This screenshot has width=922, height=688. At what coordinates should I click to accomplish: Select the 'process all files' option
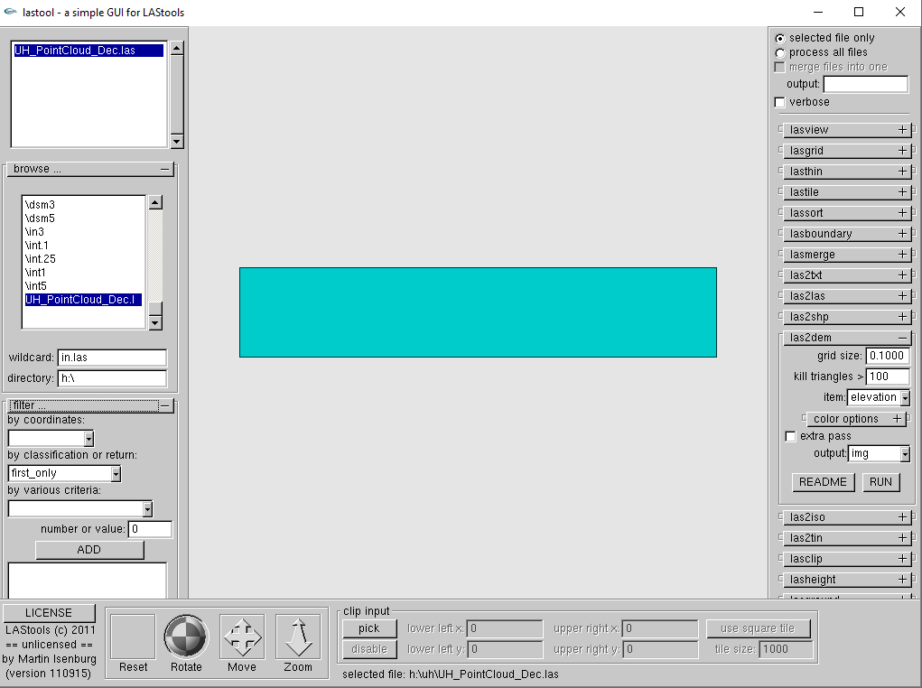(780, 52)
